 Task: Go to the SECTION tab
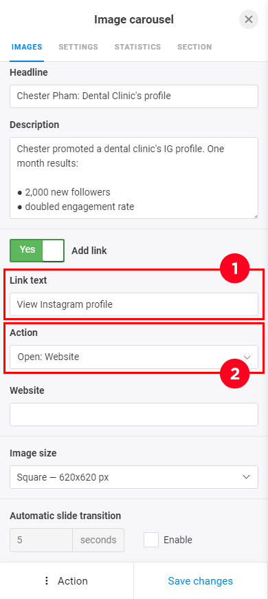(x=194, y=47)
